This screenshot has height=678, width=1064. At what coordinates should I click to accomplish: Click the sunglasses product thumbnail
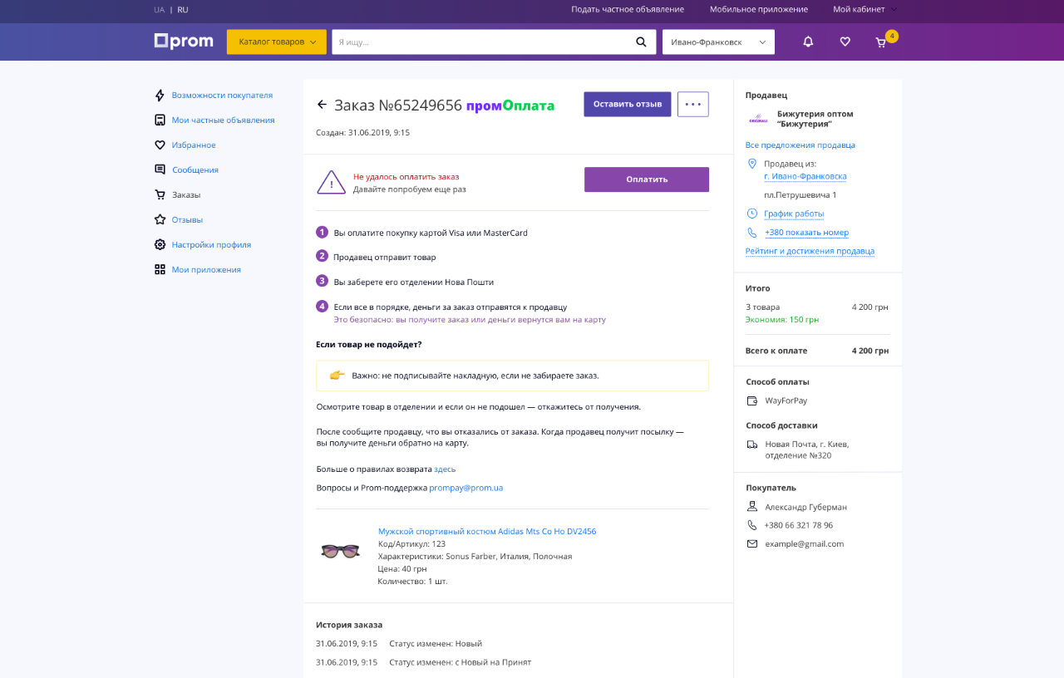pos(340,551)
